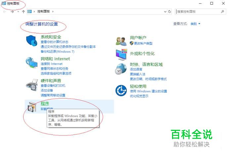Minimize the Control Panel window
Viewport: 229px width, 159px height.
pos(200,3)
